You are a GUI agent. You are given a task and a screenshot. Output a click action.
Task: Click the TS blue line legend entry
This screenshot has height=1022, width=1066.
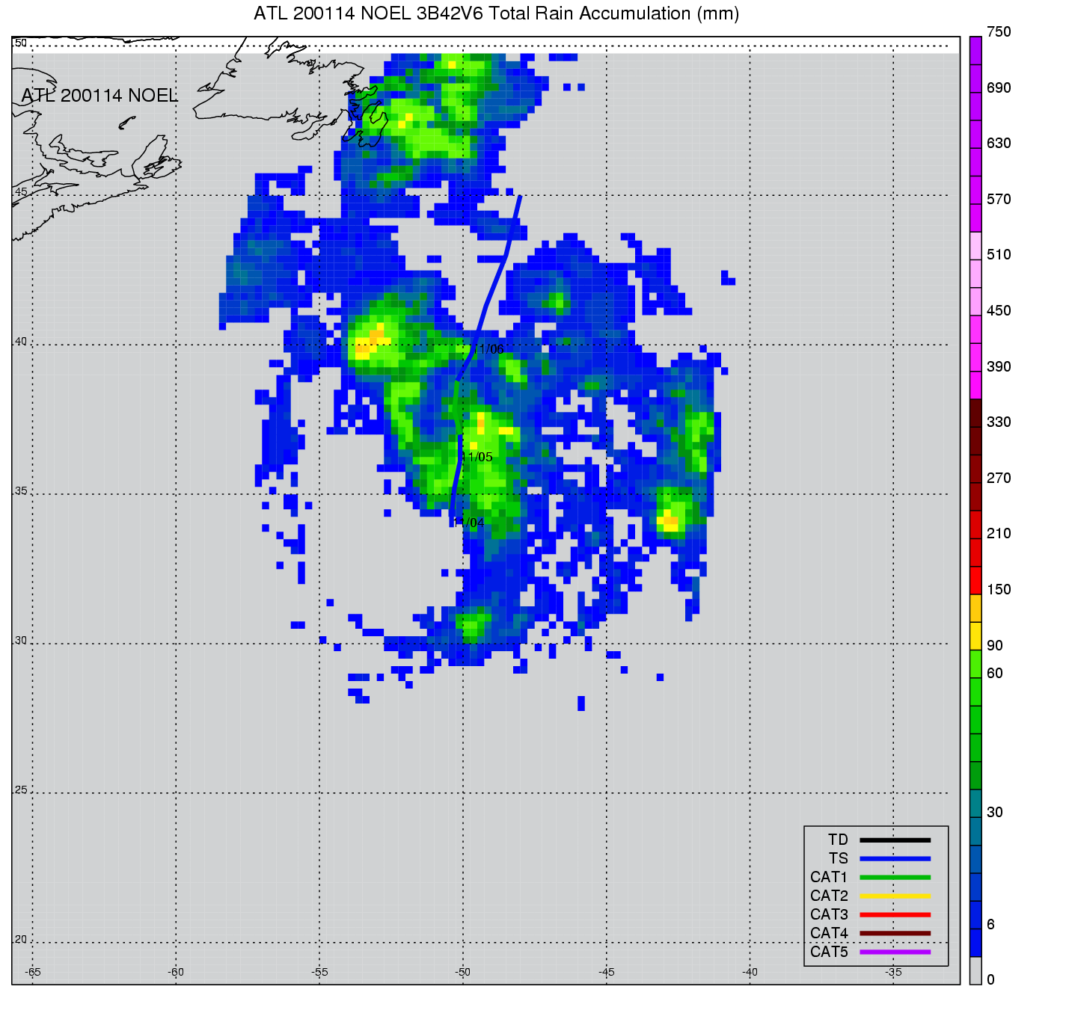click(x=895, y=858)
